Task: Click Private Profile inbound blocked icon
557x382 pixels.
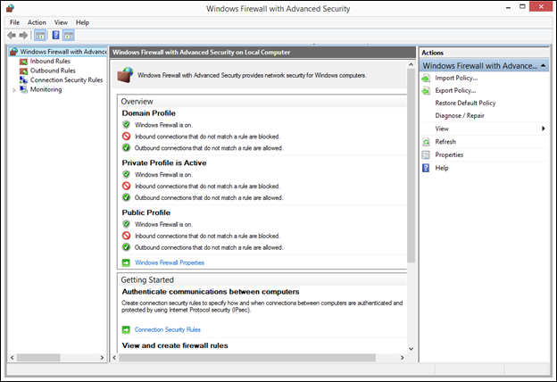Action: 126,186
